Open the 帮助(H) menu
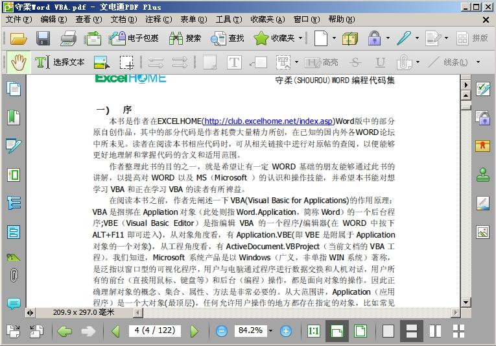 (x=342, y=19)
